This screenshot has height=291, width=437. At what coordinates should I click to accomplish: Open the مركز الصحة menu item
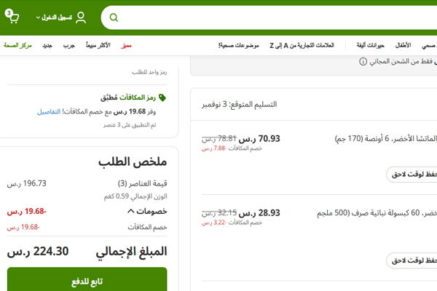[x=17, y=45]
